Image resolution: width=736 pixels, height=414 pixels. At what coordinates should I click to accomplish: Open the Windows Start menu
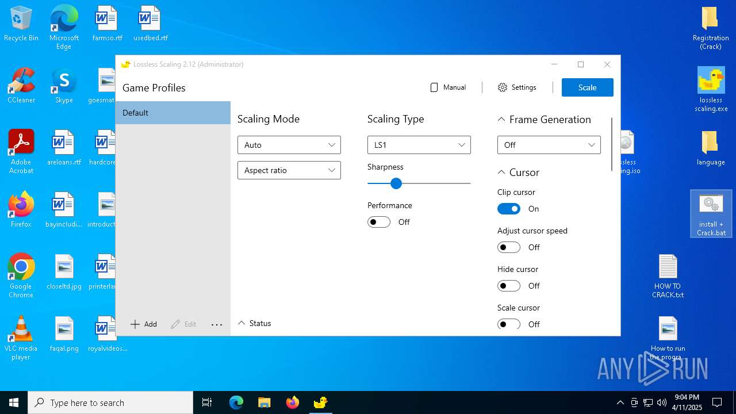(x=14, y=402)
